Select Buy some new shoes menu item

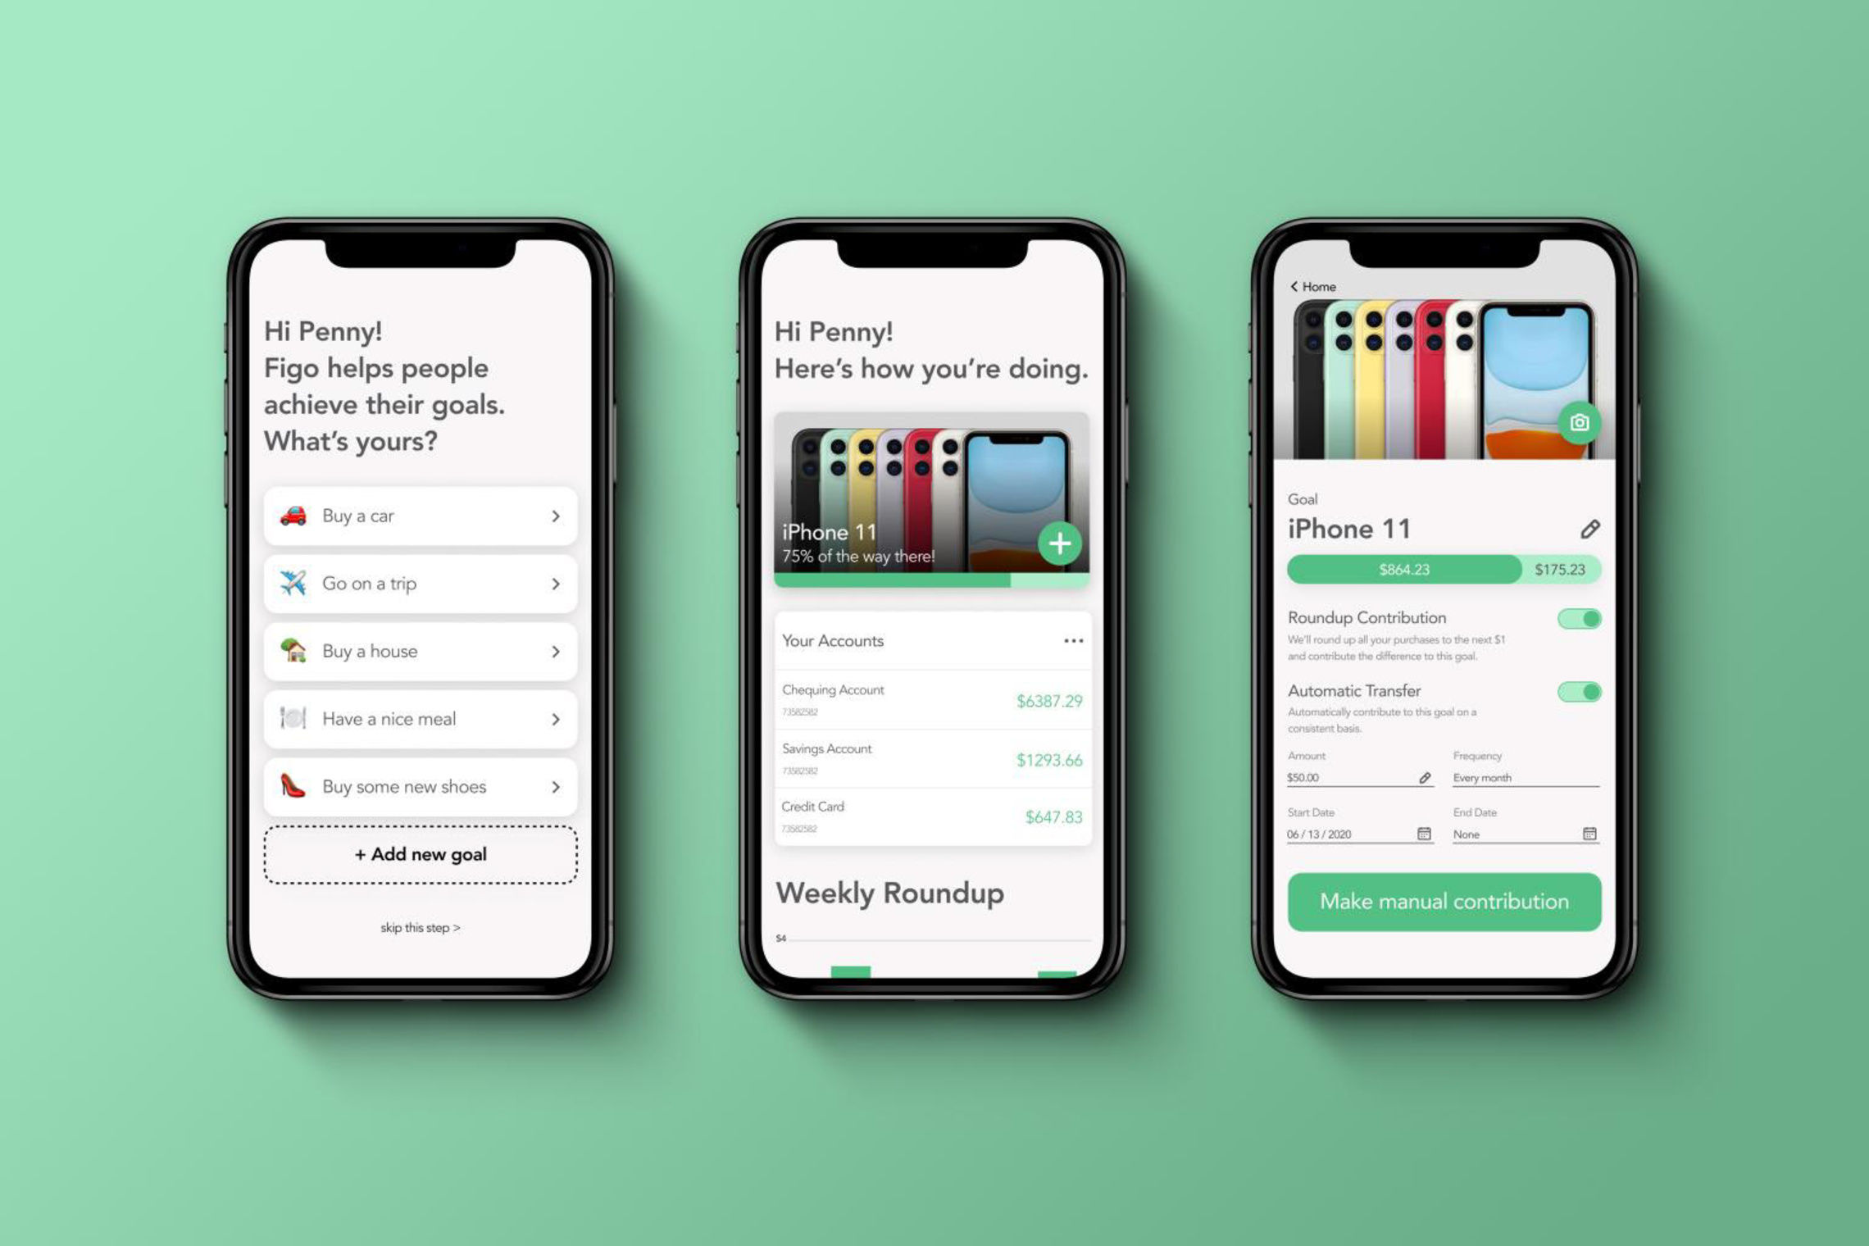(423, 787)
